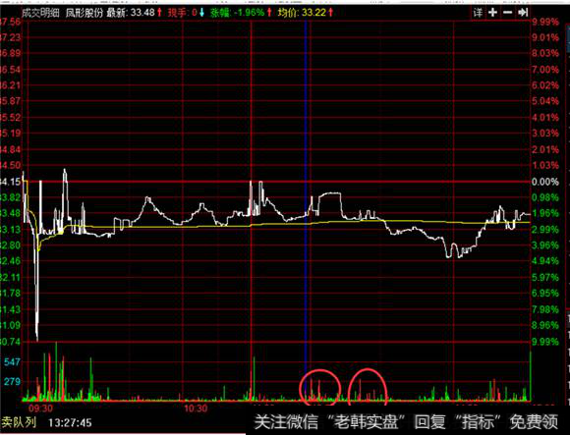Click the jump-to-end arrow icon
The width and height of the screenshot is (570, 435).
pos(523,13)
